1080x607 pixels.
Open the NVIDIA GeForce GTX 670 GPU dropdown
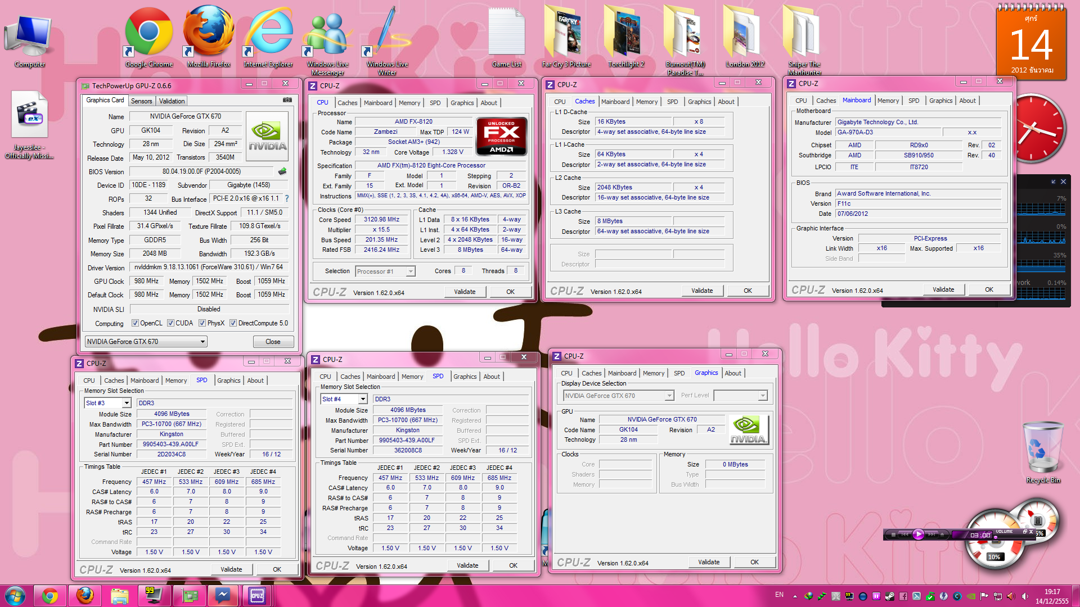pyautogui.click(x=146, y=342)
